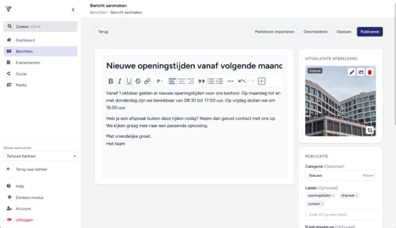Center align the text
This screenshot has height=228, width=396.
181,81
